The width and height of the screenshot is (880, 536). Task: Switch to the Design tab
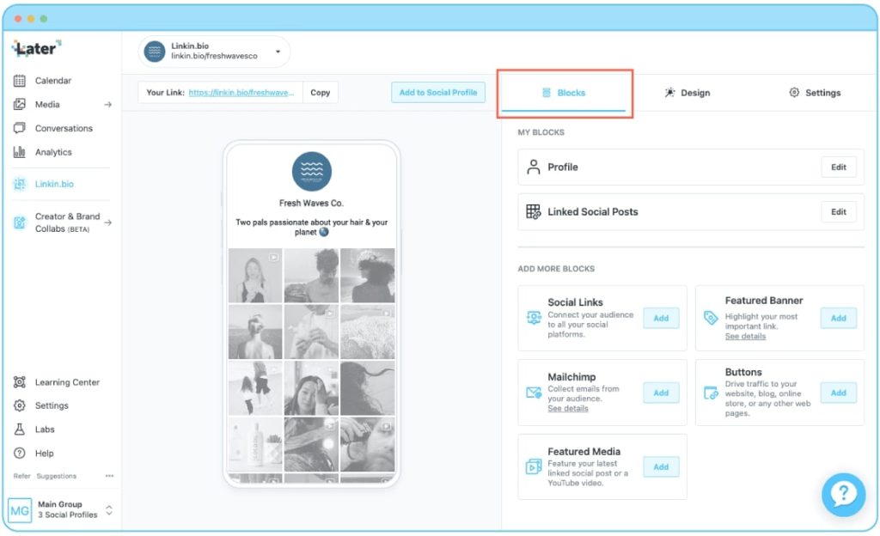coord(687,93)
